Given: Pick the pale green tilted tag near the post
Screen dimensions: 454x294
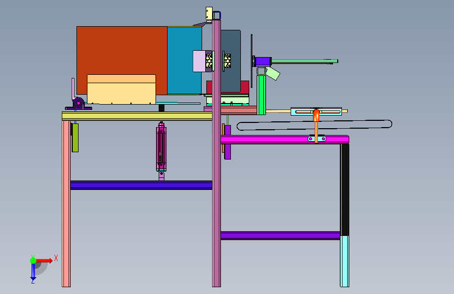Looking at the screenshot, I should coord(273,73).
